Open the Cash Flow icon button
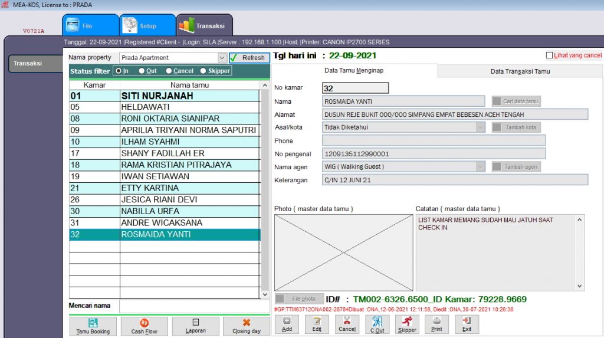The width and height of the screenshot is (604, 338). pyautogui.click(x=144, y=326)
